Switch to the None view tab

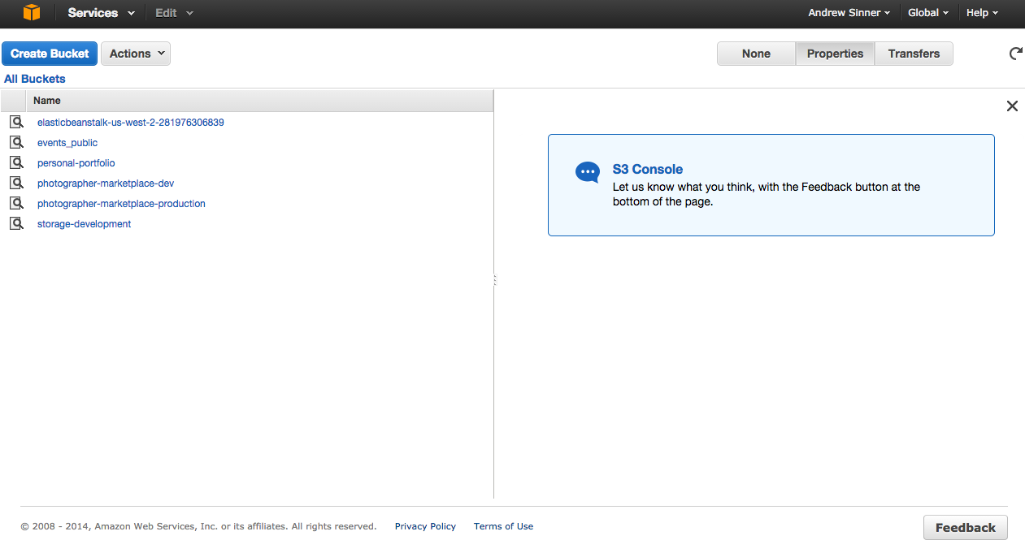(x=756, y=54)
